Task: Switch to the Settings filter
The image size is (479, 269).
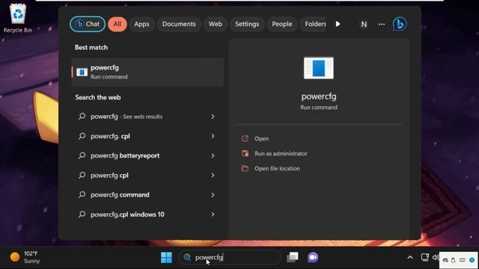Action: tap(247, 24)
